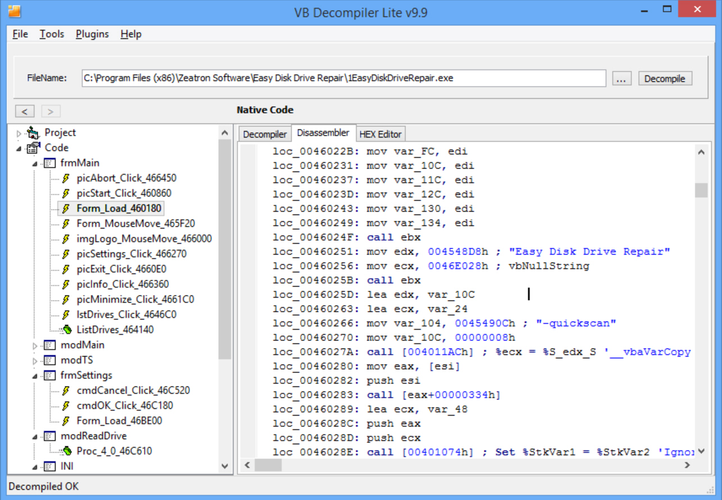Click the Project node icon
The height and width of the screenshot is (500, 722).
pos(34,133)
